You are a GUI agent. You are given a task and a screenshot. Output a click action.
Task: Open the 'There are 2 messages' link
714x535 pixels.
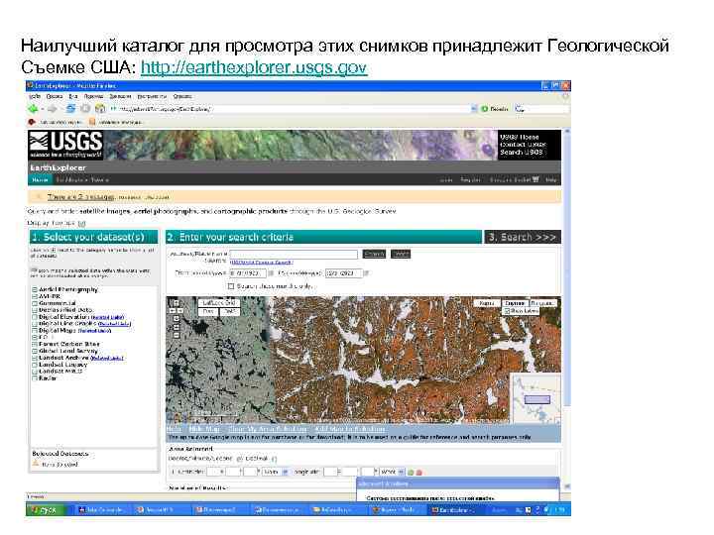80,197
